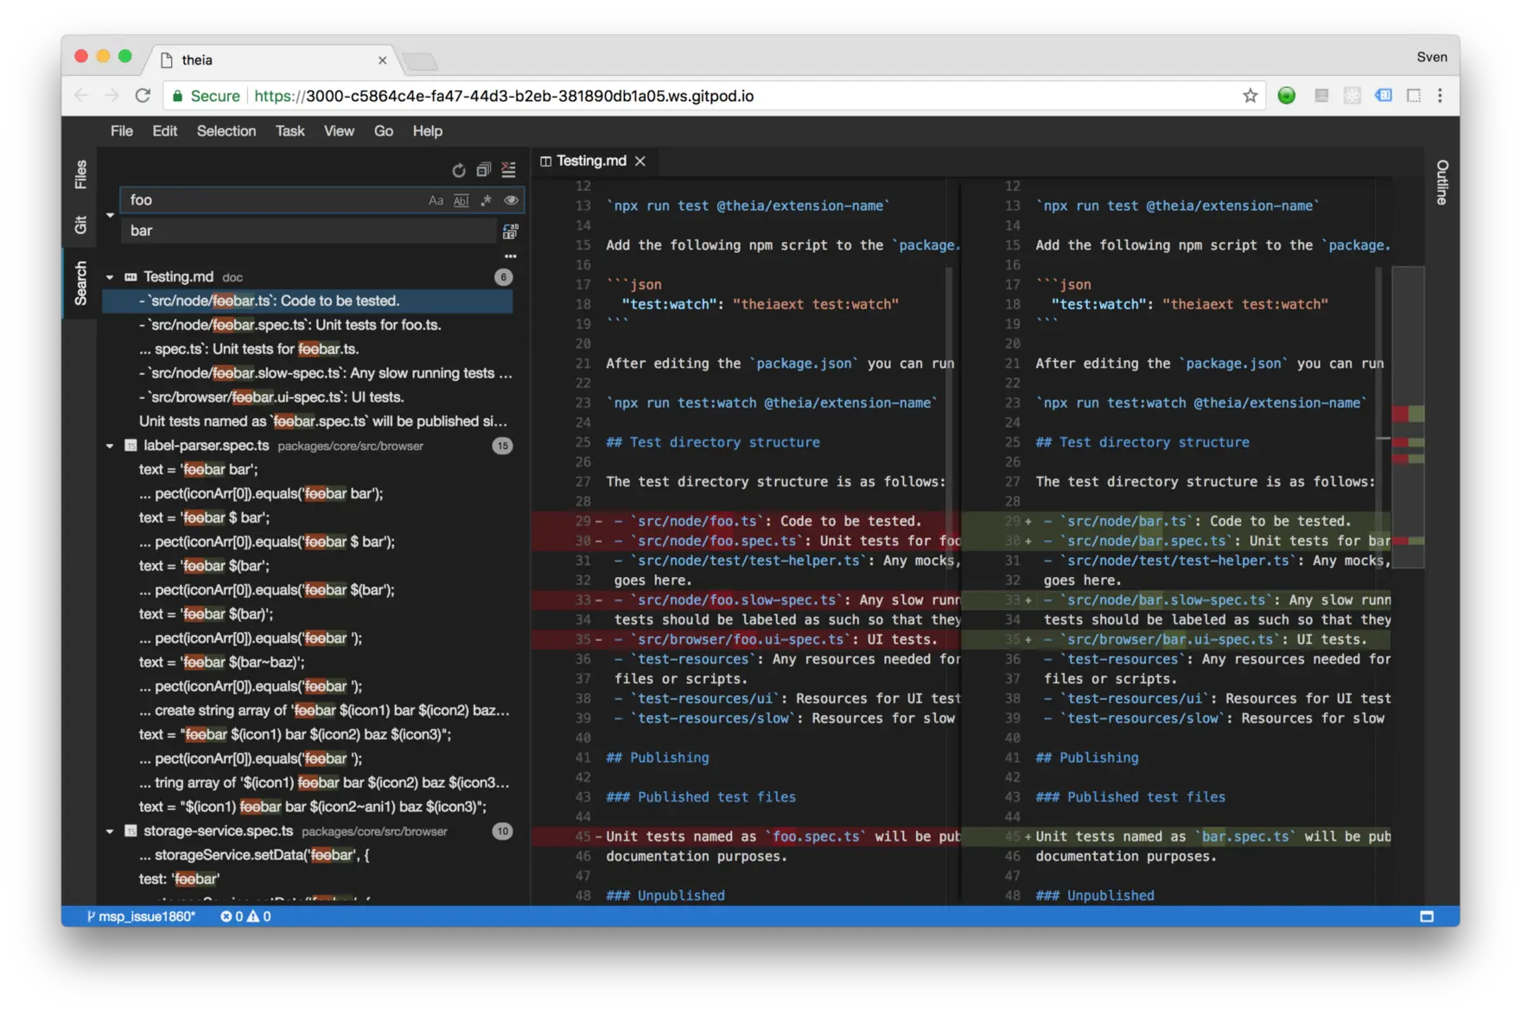Click the diff editor minimap overview ruler

(1408, 417)
